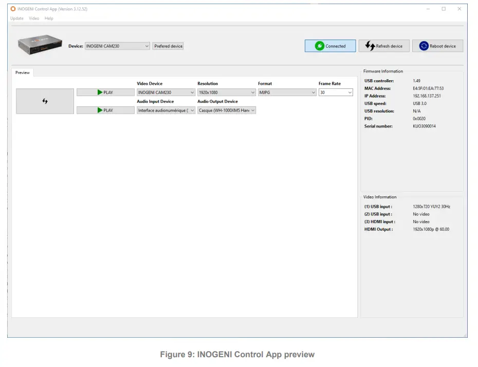Click the preview refresh arrows box

coord(45,101)
